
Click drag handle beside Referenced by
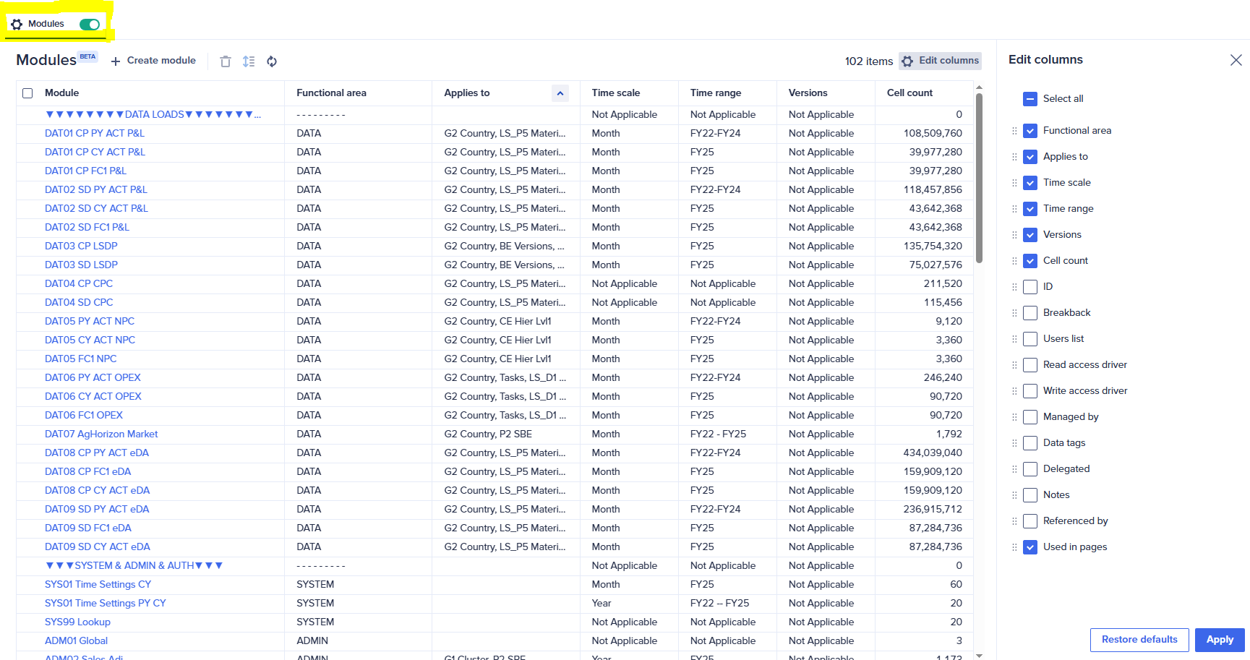1014,521
